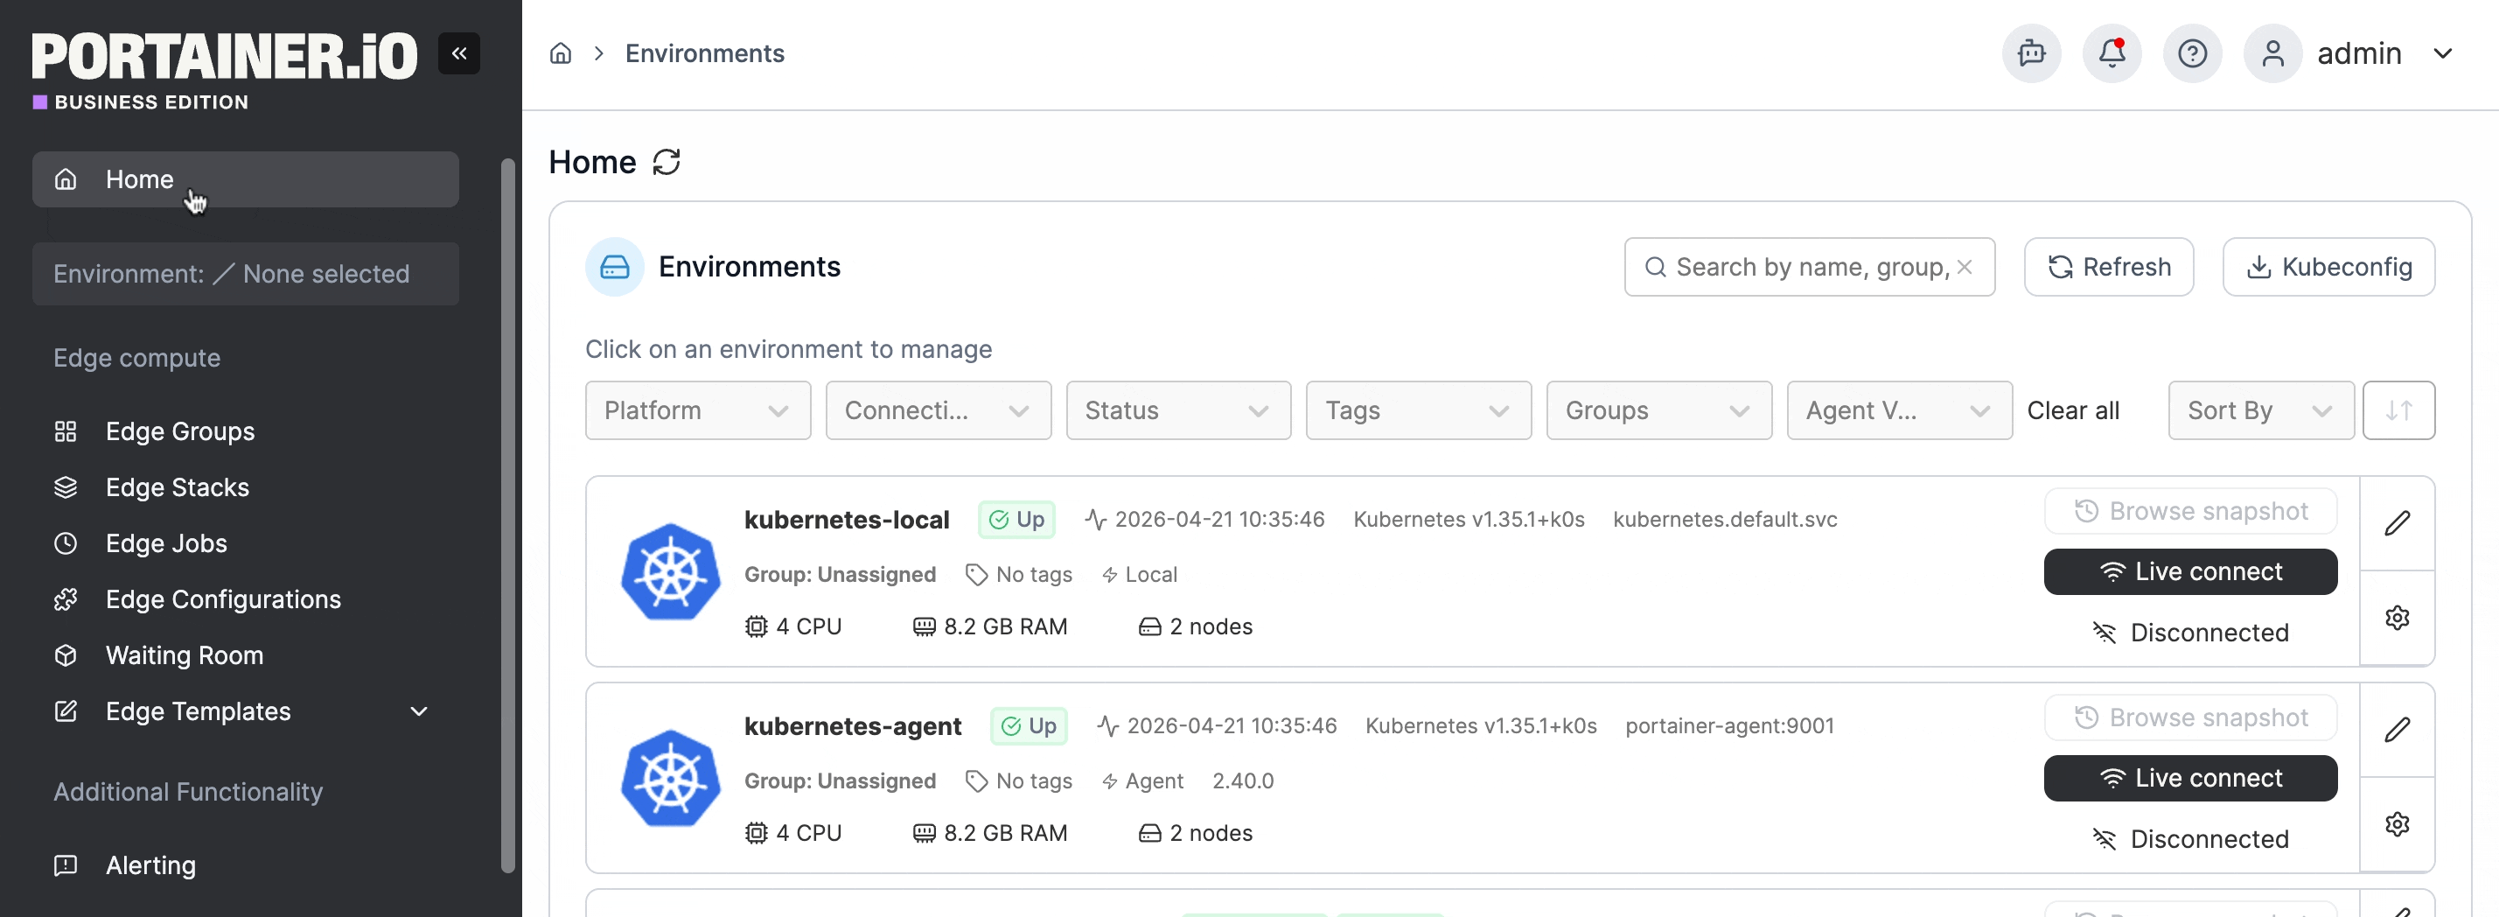Click the 'Environment: None selected' box
Viewport: 2499px width, 917px height.
point(246,274)
